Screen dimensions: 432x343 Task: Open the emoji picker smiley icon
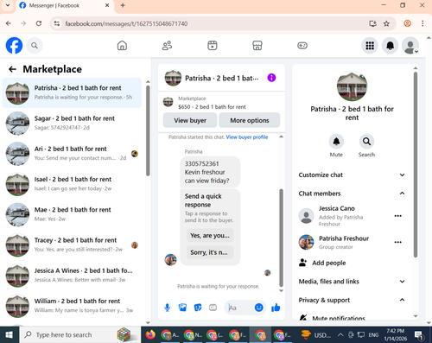(259, 308)
